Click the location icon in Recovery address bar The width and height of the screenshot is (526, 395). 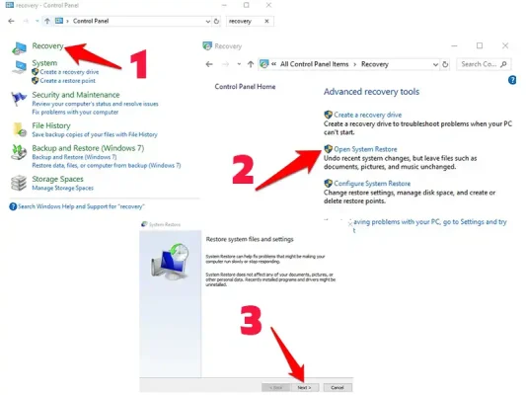click(x=264, y=64)
